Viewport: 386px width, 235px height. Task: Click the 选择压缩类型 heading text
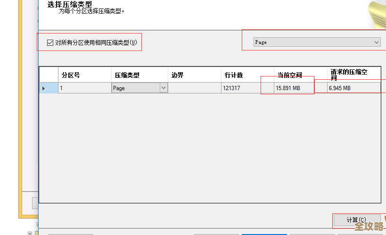(x=70, y=4)
